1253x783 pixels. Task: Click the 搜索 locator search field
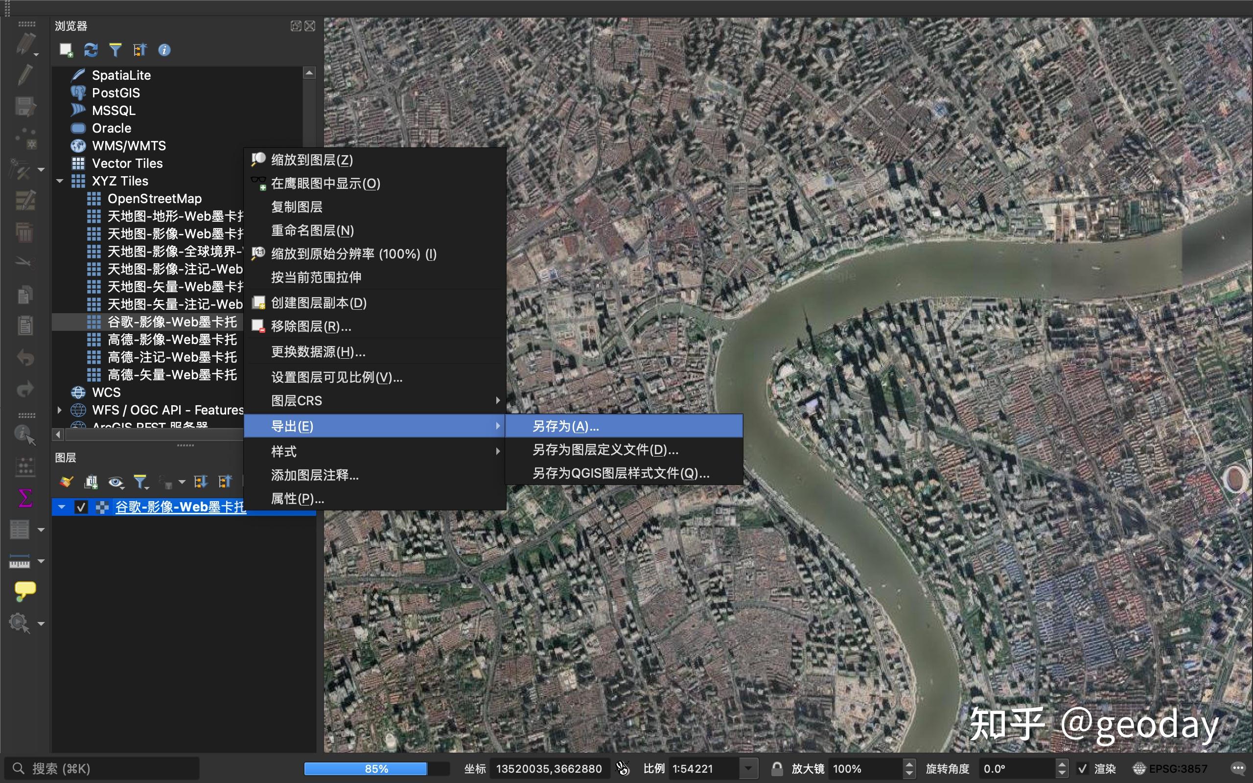pyautogui.click(x=104, y=768)
